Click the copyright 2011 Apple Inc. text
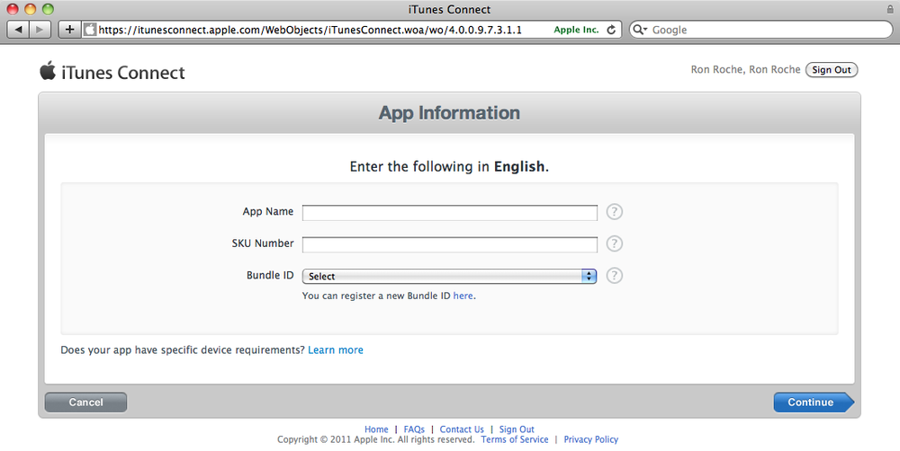Viewport: 900px width, 451px height. (375, 439)
